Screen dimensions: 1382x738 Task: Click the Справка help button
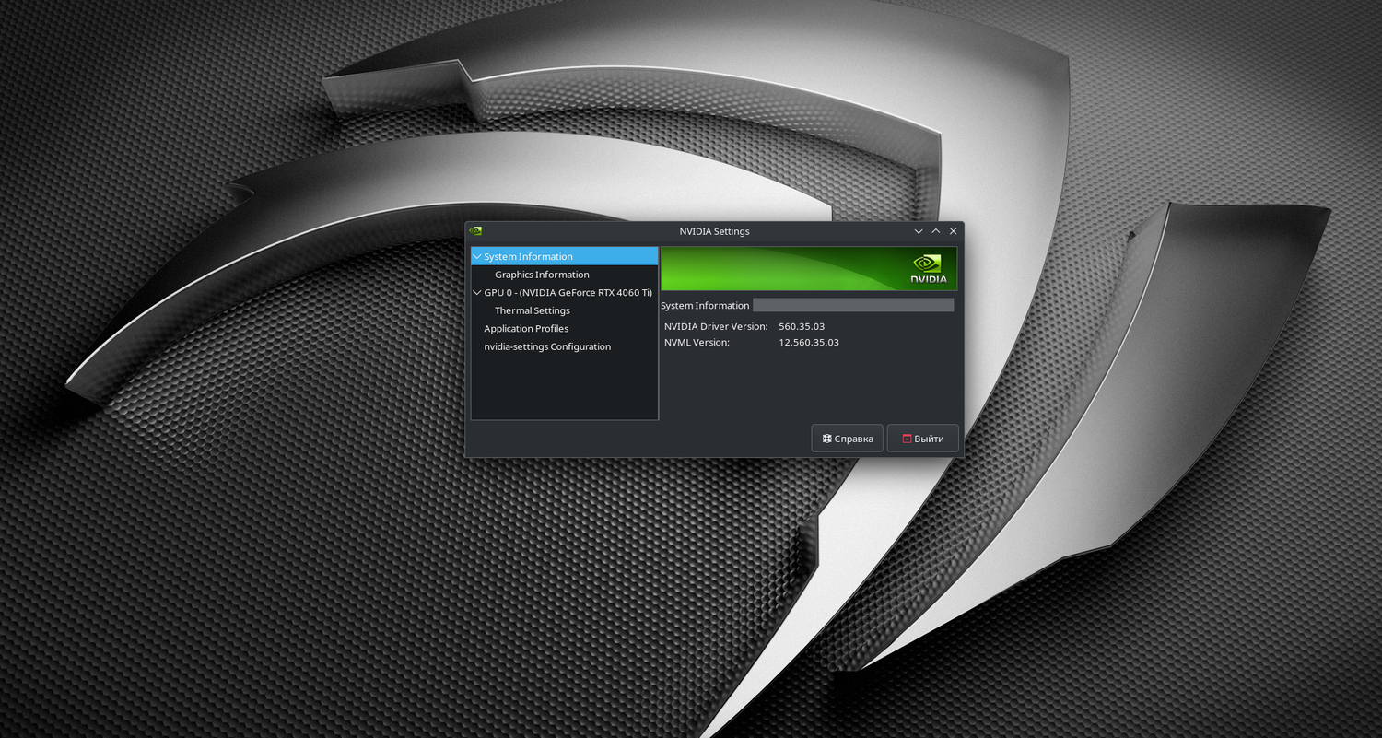tap(848, 439)
